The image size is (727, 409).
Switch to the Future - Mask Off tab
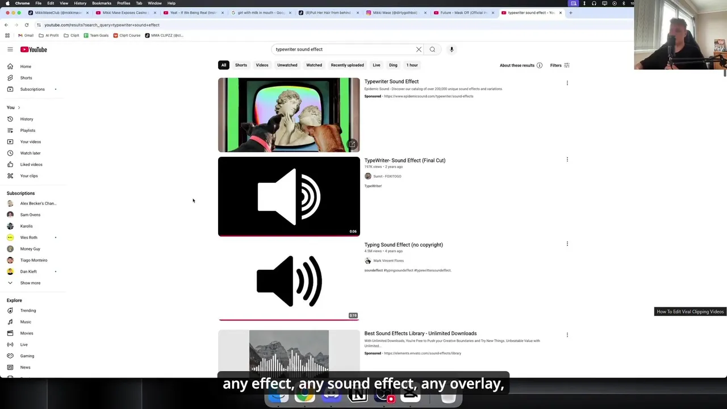tap(463, 12)
